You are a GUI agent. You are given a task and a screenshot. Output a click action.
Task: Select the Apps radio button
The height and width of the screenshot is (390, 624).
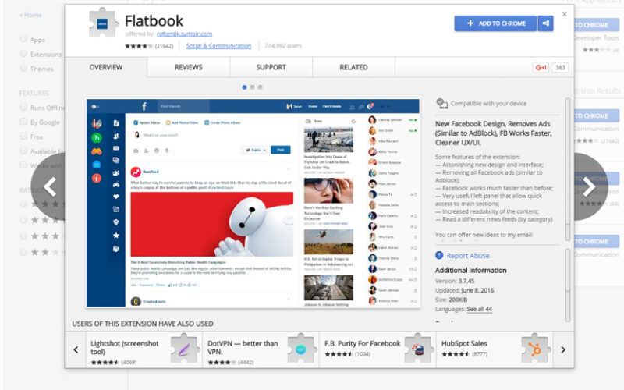coord(23,39)
